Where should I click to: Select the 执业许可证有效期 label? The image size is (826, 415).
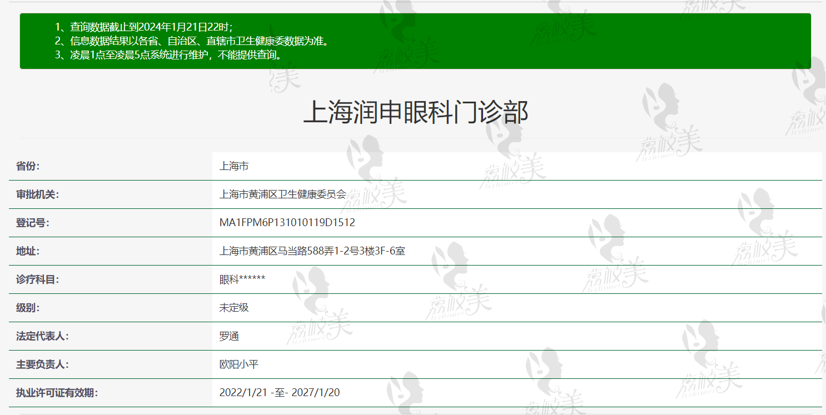tap(57, 392)
